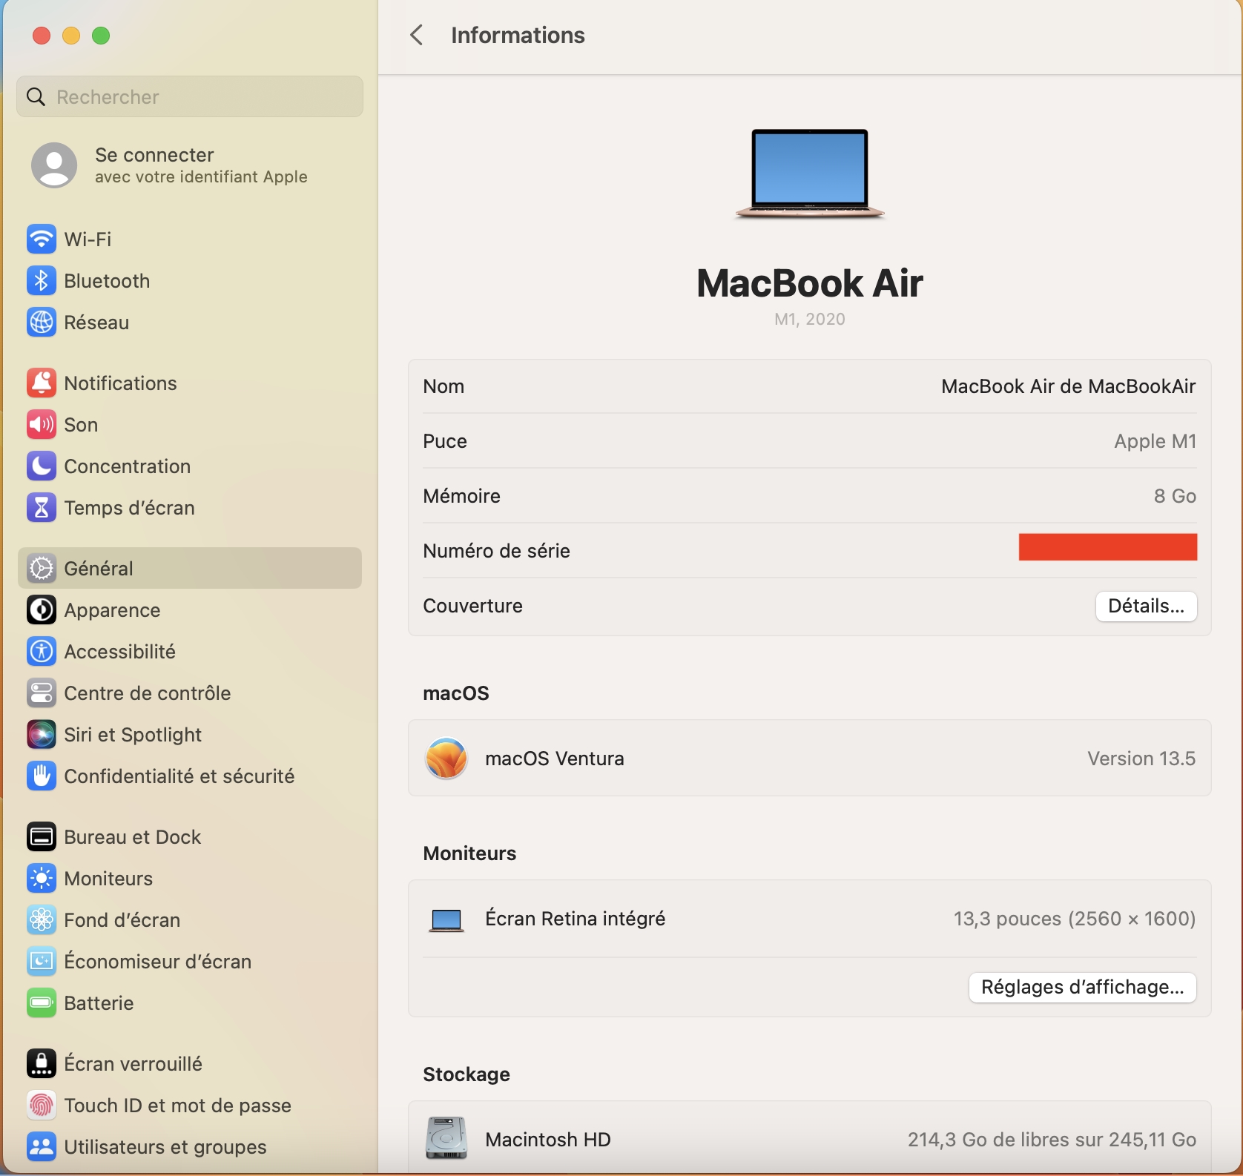Click the Apple M1 chip value
This screenshot has height=1176, width=1243.
[x=1155, y=441]
